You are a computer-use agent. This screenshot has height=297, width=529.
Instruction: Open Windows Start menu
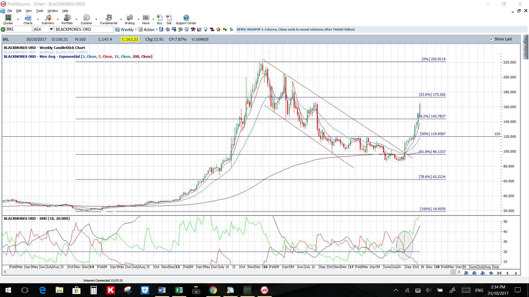click(x=8, y=290)
